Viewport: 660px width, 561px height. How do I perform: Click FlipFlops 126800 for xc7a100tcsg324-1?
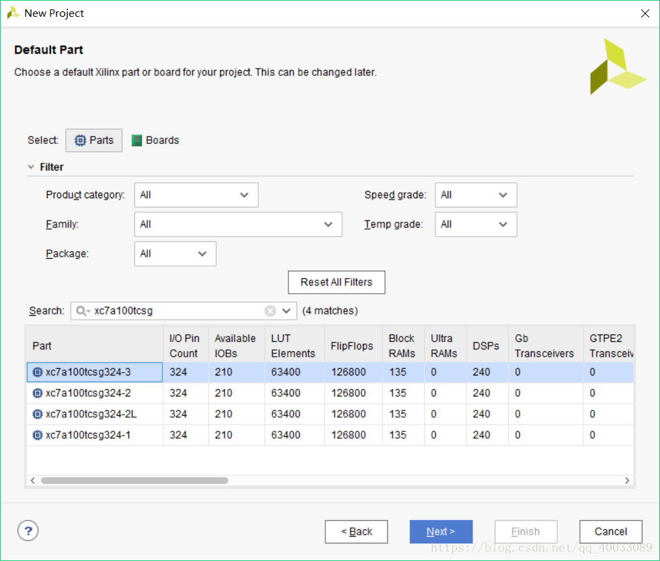tap(349, 435)
